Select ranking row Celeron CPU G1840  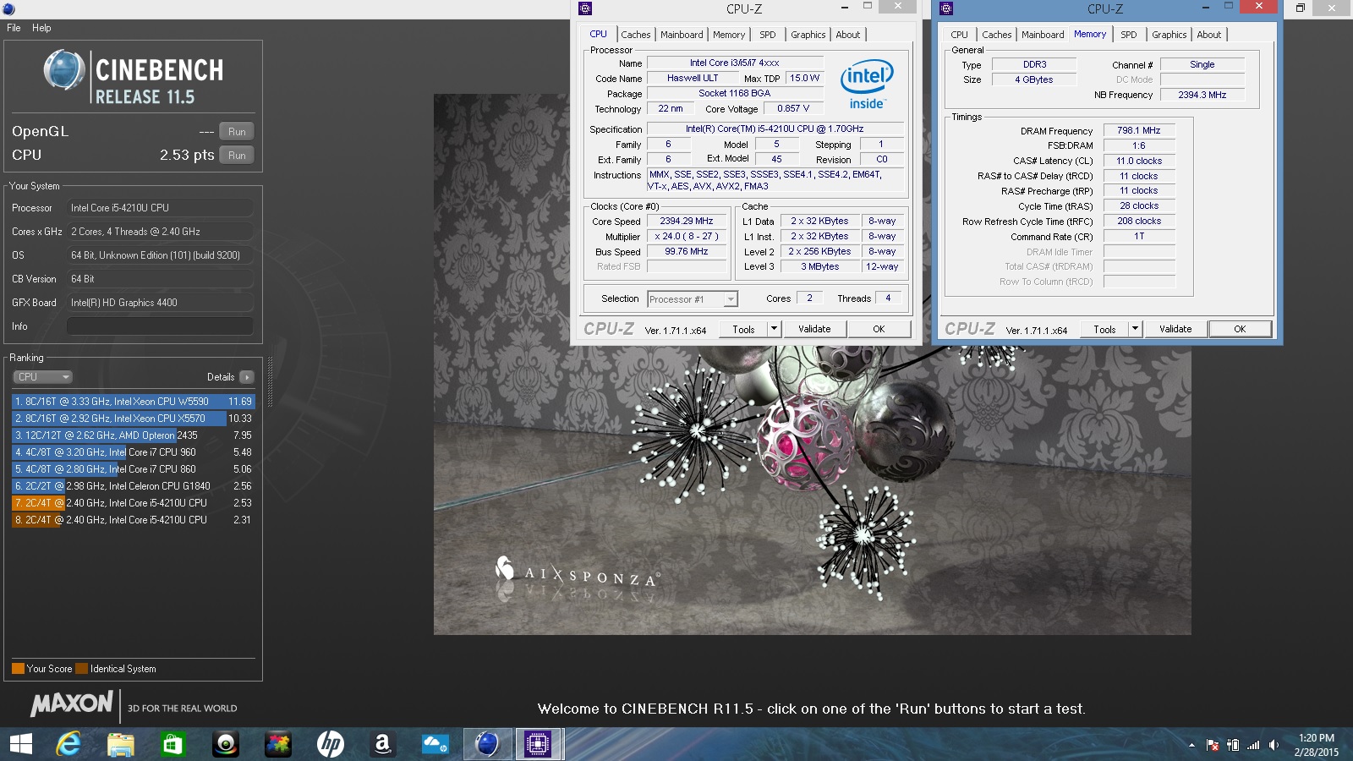click(133, 486)
